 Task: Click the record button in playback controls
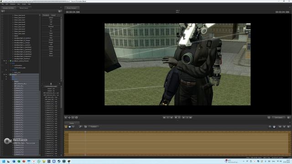[x=176, y=118]
